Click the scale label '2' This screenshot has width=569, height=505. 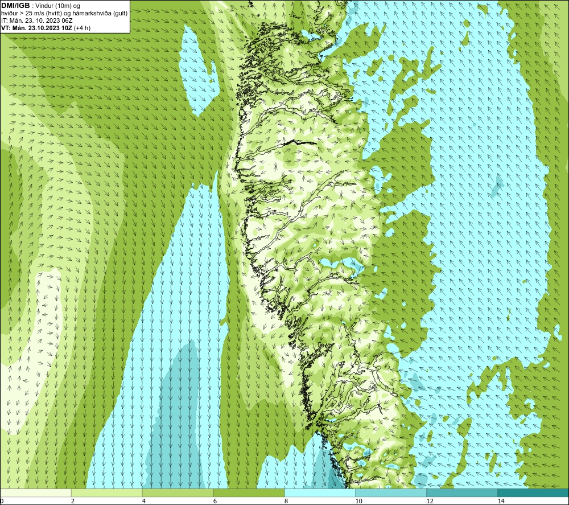pos(73,502)
